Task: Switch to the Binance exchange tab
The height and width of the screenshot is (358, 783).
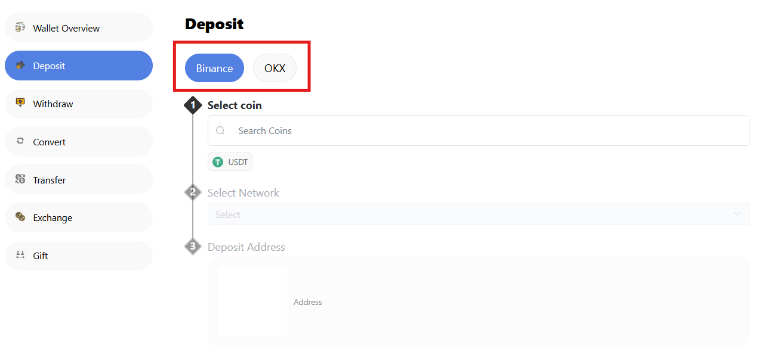Action: [214, 68]
